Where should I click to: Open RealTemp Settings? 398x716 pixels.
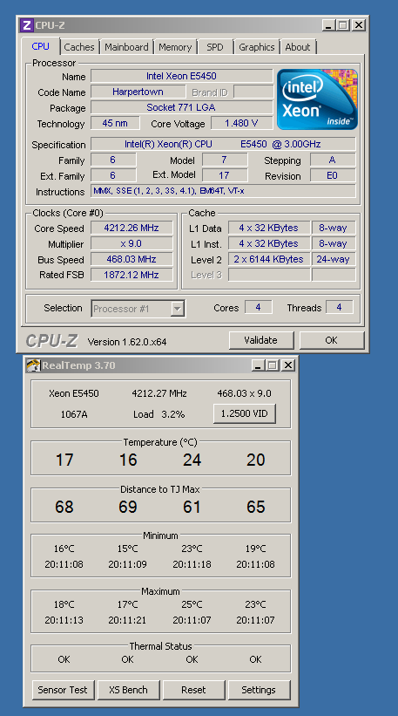[259, 690]
